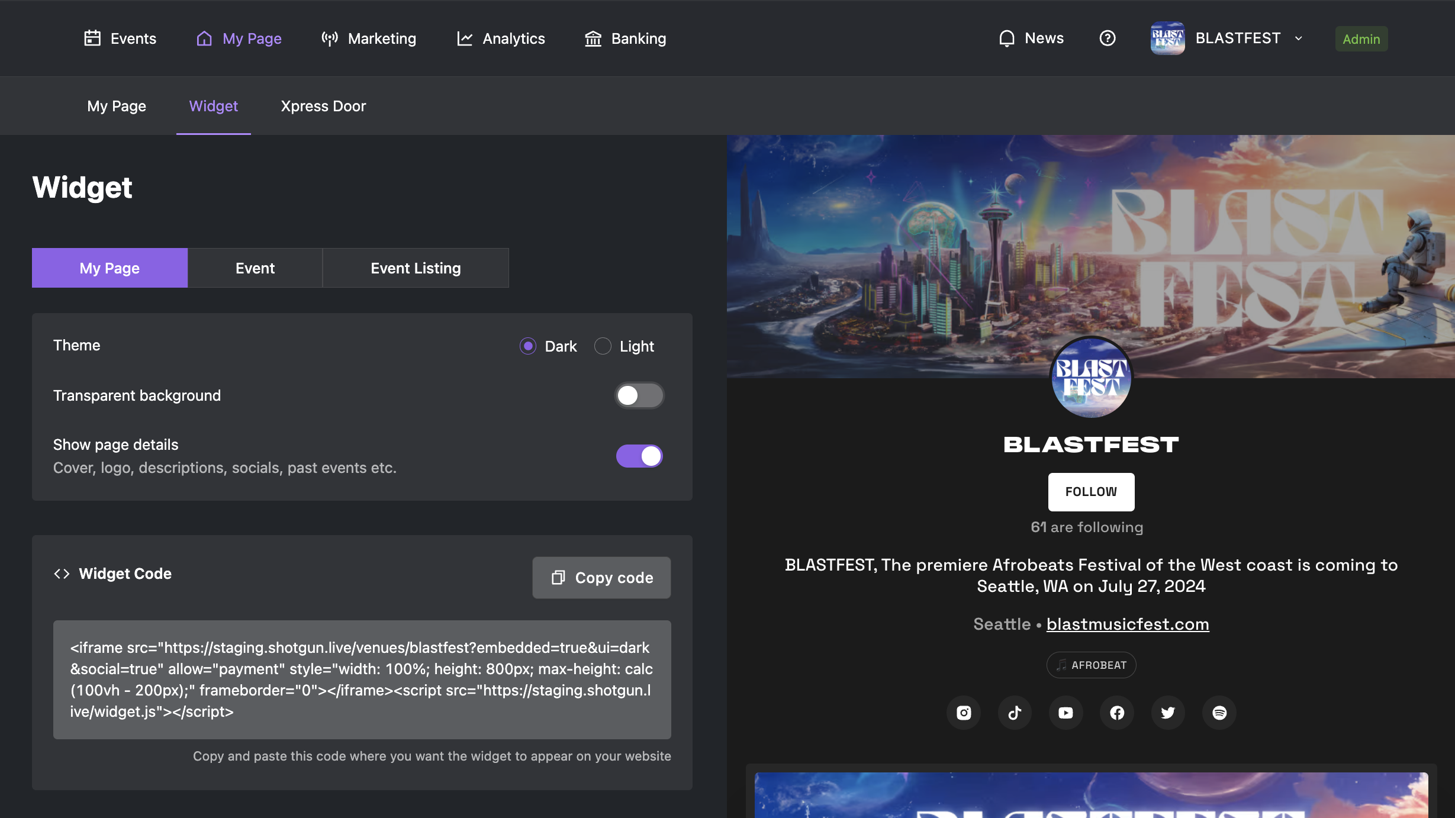Switch to the Widget sub-tab
1455x818 pixels.
click(x=214, y=106)
